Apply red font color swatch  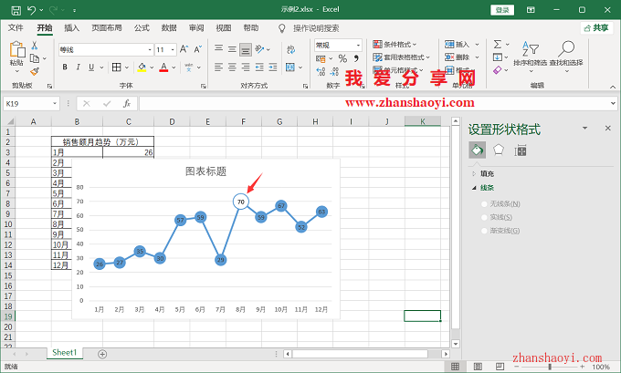click(x=163, y=67)
